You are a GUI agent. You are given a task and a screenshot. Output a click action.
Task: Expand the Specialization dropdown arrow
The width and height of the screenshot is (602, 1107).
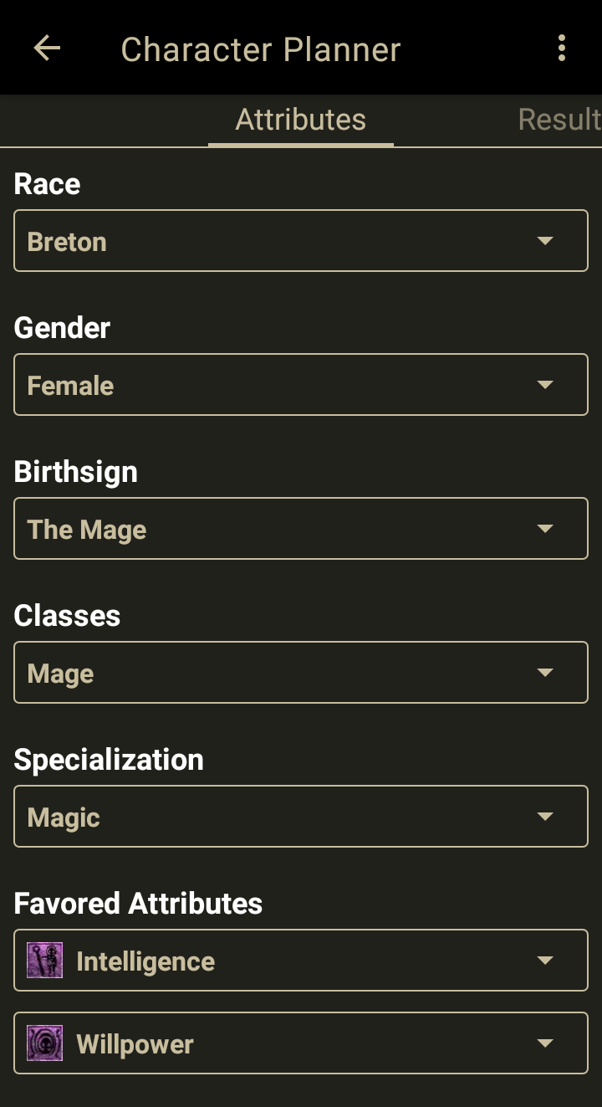tap(545, 817)
